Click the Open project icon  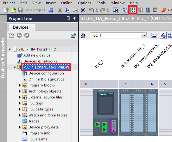point(14,10)
